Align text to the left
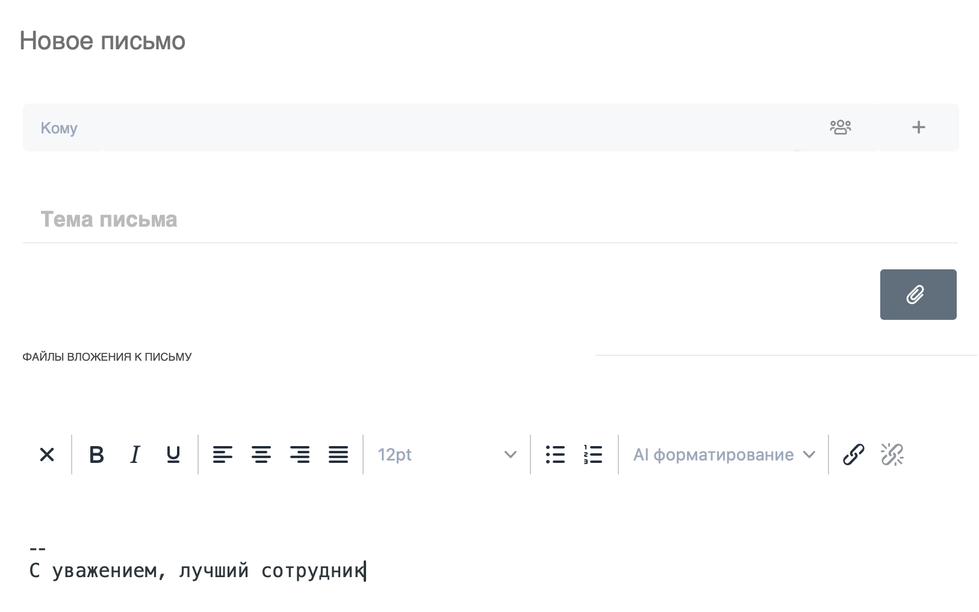Image resolution: width=979 pixels, height=612 pixels. pyautogui.click(x=223, y=454)
